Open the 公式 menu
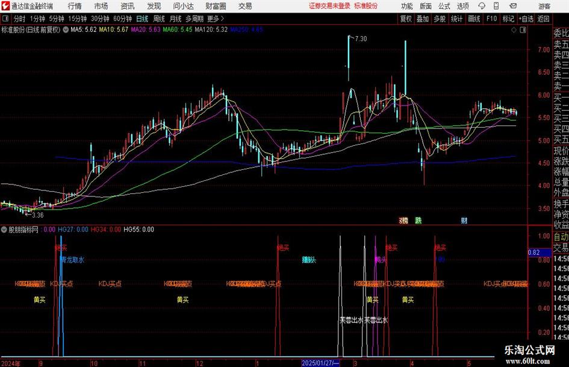 [x=444, y=6]
